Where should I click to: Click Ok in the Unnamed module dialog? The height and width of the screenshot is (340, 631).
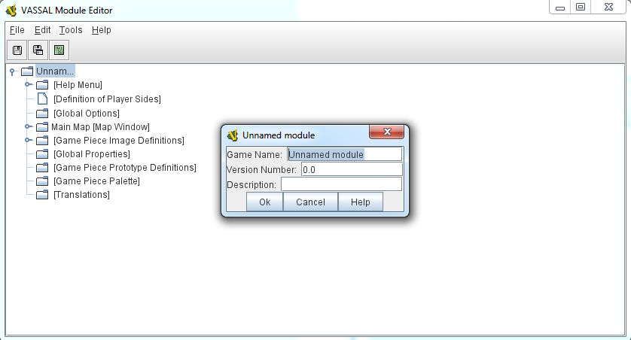click(264, 202)
